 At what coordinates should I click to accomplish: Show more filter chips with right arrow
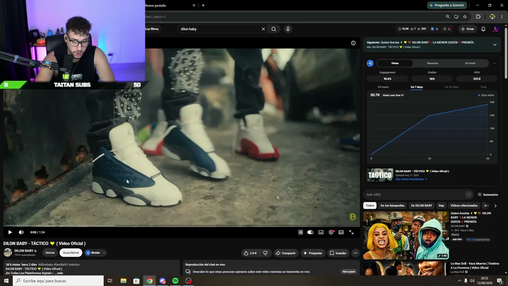point(495,206)
